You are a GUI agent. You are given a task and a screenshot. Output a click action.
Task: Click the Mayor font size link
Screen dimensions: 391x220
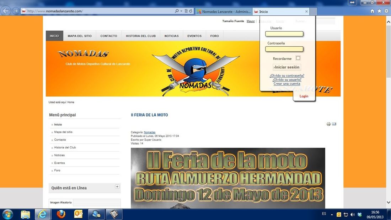click(251, 21)
